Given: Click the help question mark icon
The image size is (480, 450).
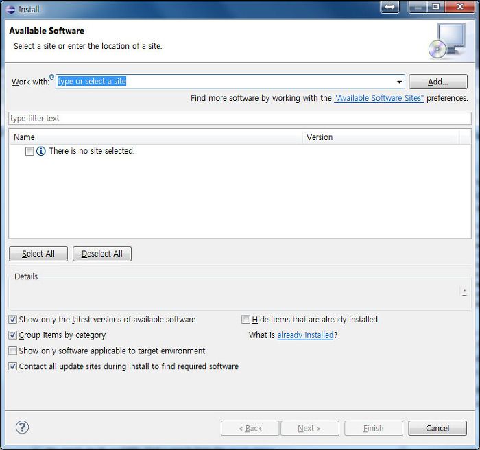Looking at the screenshot, I should coord(22,427).
